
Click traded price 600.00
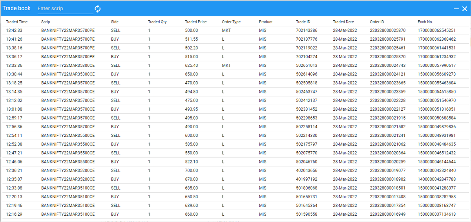pyautogui.click(x=191, y=135)
